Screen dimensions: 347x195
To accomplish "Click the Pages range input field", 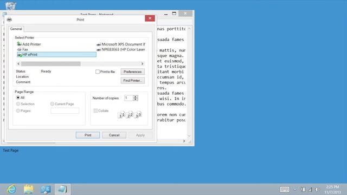I will click(x=65, y=110).
